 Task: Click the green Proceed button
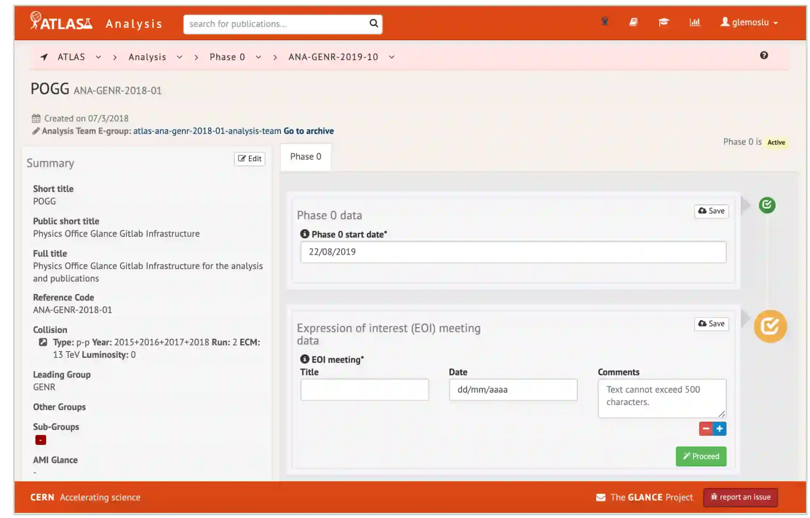pos(701,456)
